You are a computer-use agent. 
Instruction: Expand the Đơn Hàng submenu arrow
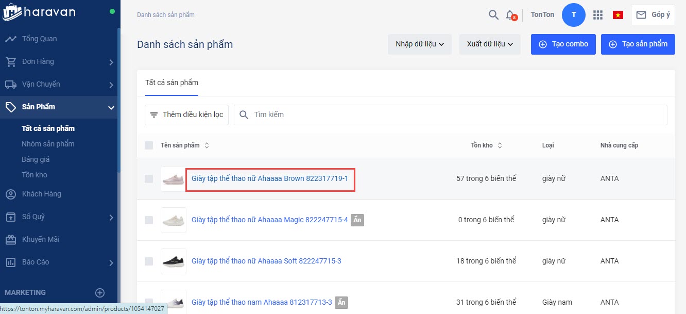pyautogui.click(x=111, y=62)
